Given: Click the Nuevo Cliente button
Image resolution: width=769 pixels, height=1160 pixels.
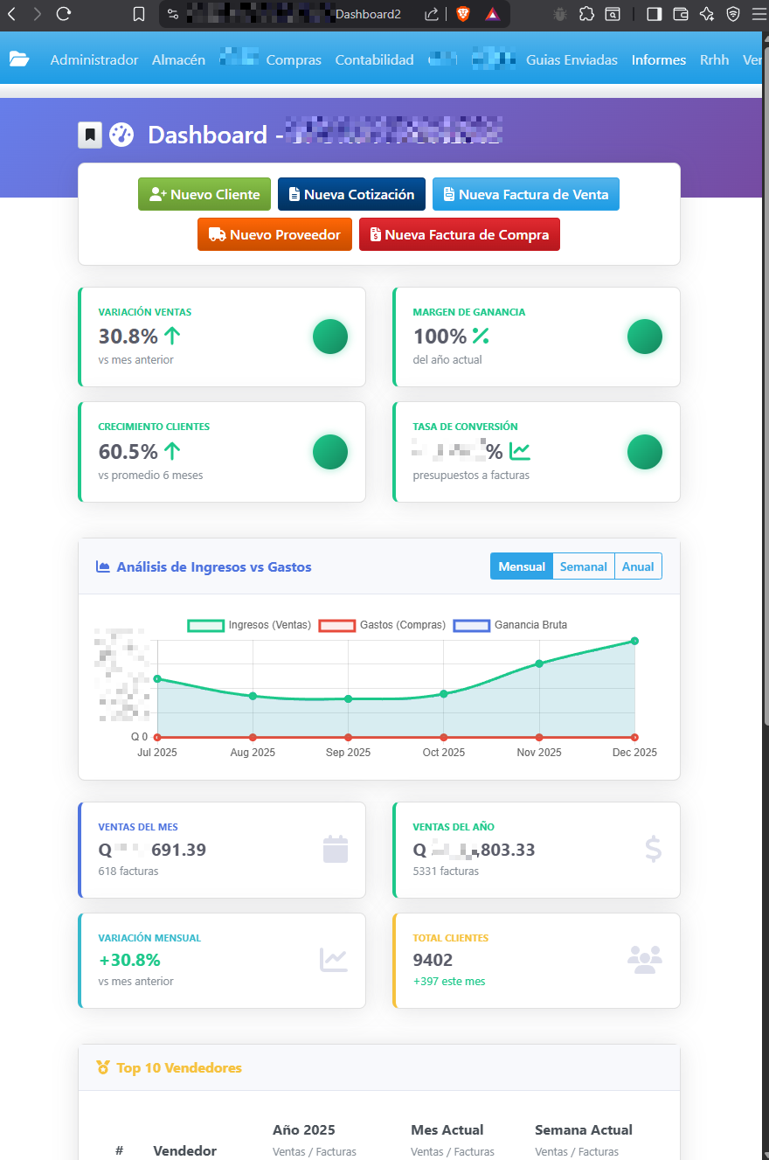Looking at the screenshot, I should coord(204,193).
